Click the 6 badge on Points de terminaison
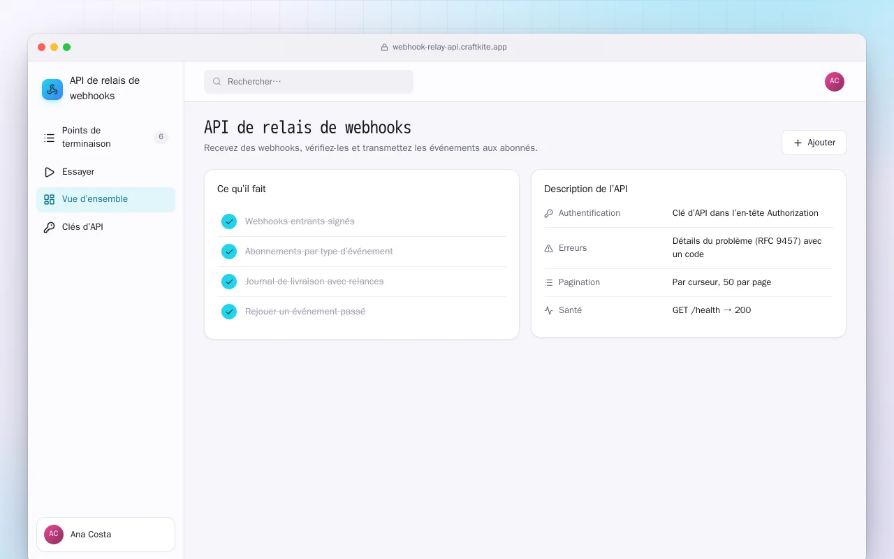The height and width of the screenshot is (559, 894). point(161,137)
